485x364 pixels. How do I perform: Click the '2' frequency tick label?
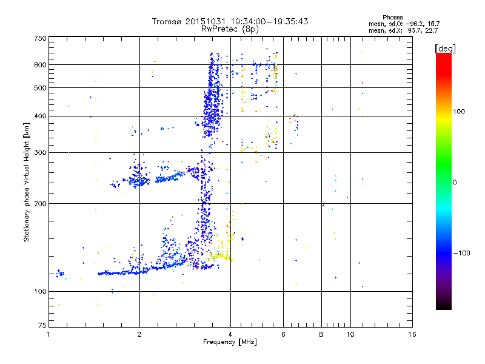point(139,334)
